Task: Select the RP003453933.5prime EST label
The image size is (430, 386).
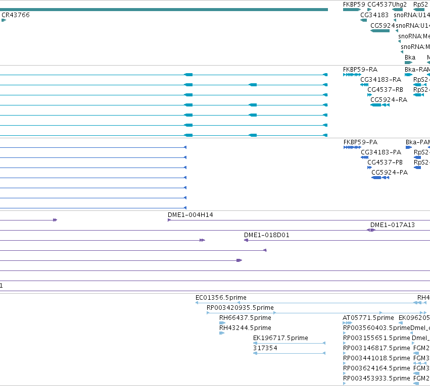Action: click(x=376, y=379)
